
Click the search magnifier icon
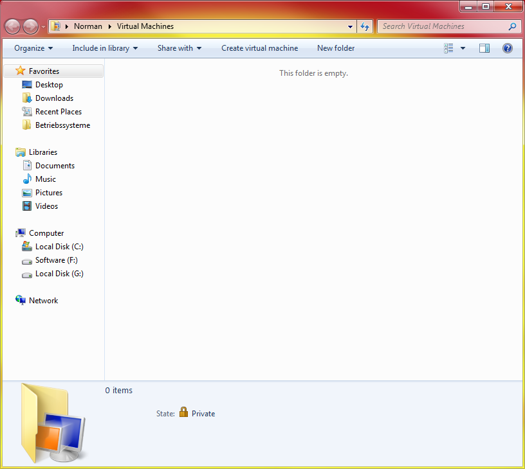pyautogui.click(x=512, y=26)
